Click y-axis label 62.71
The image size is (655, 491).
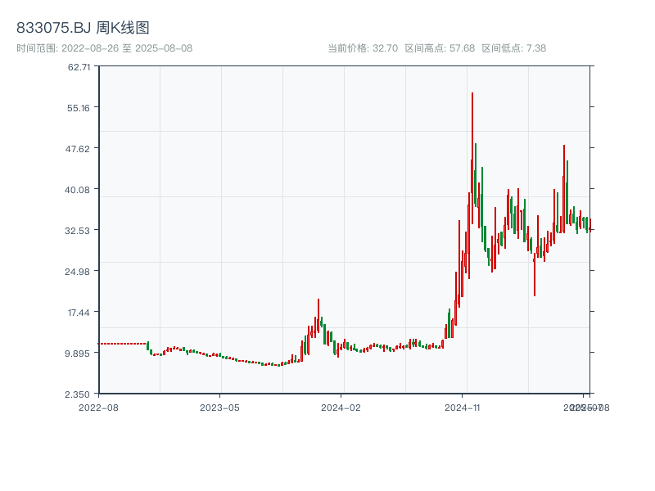(x=79, y=67)
